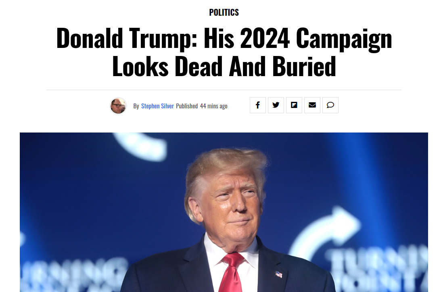
Task: Click the author's round avatar photo
Action: [118, 106]
